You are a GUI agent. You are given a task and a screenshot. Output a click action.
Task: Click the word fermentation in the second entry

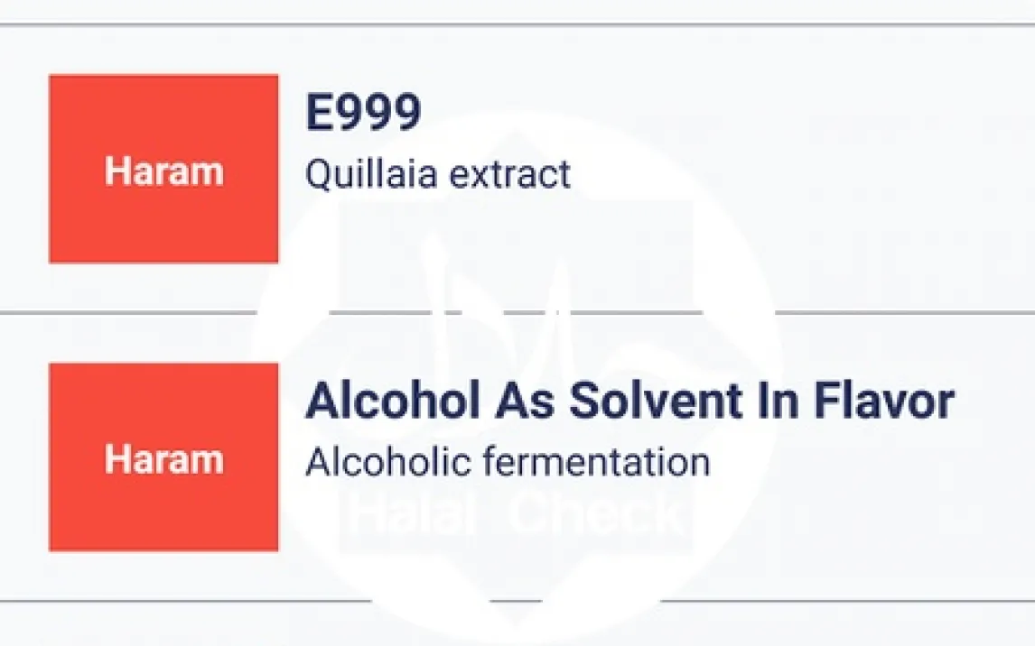tap(594, 462)
